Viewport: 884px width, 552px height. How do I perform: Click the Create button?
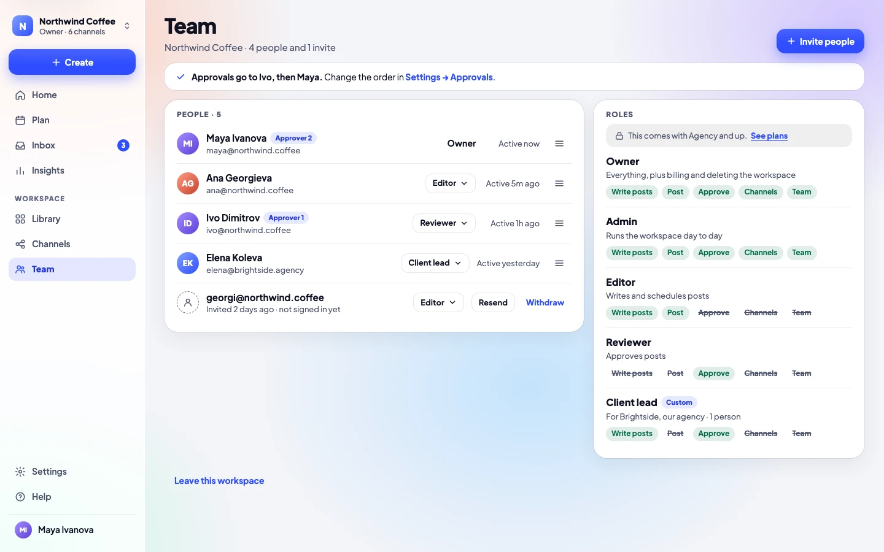click(x=72, y=62)
